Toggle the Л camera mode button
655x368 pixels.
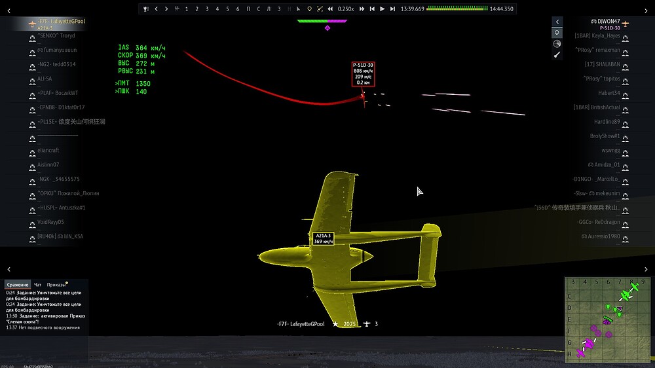(x=269, y=9)
